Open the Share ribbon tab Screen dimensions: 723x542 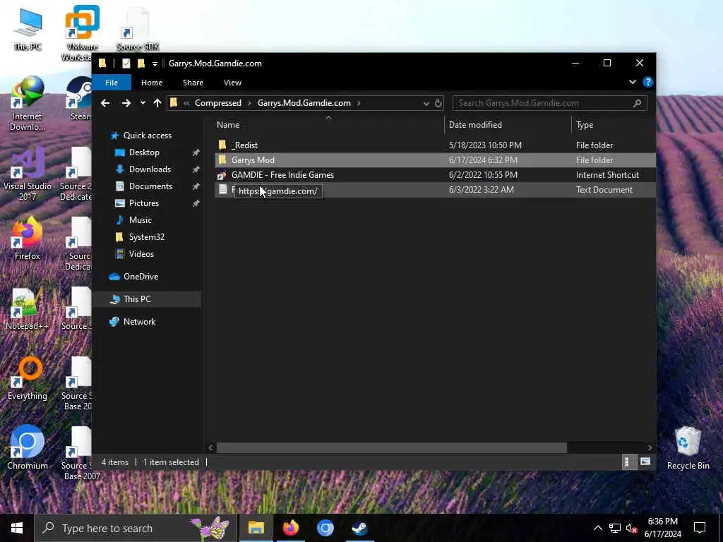coord(193,83)
